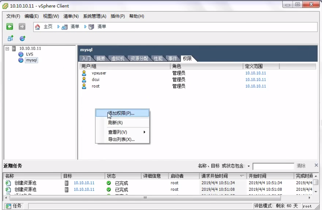The width and height of the screenshot is (322, 210).
Task: Click the user icon beside dcui
Action: (84, 80)
